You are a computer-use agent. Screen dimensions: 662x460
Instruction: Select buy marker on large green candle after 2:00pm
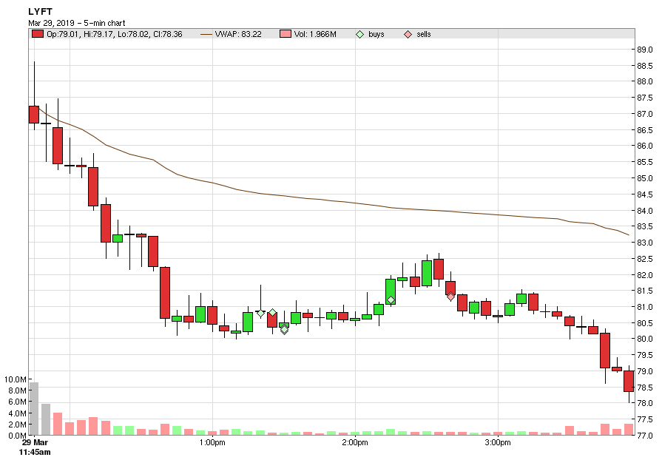391,300
